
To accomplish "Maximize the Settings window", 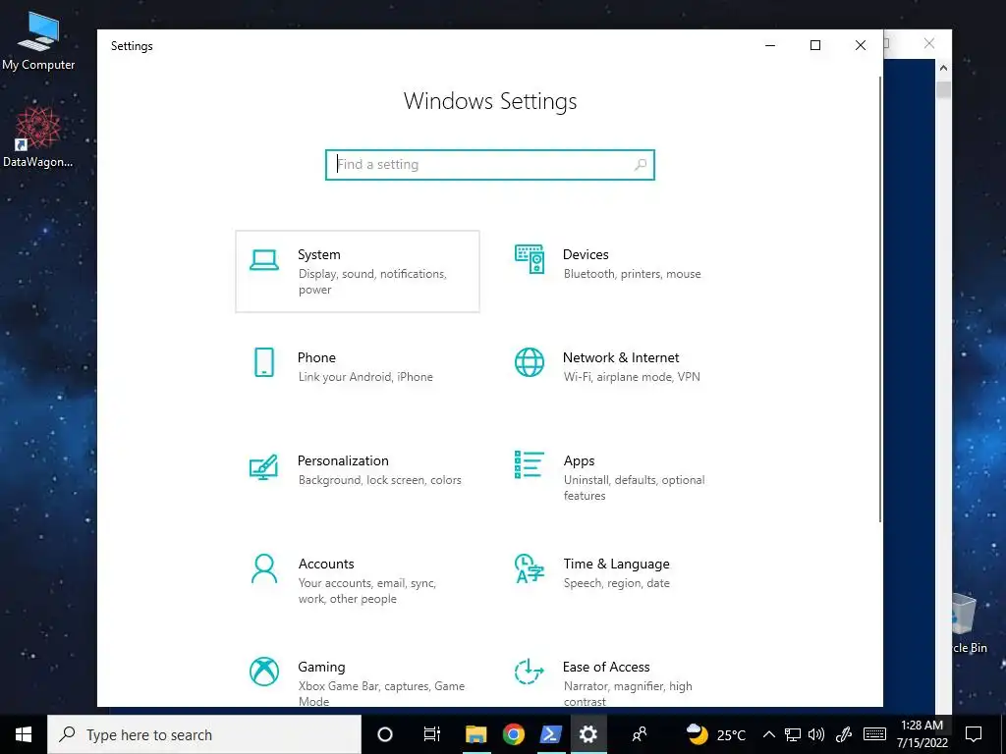I will click(814, 45).
